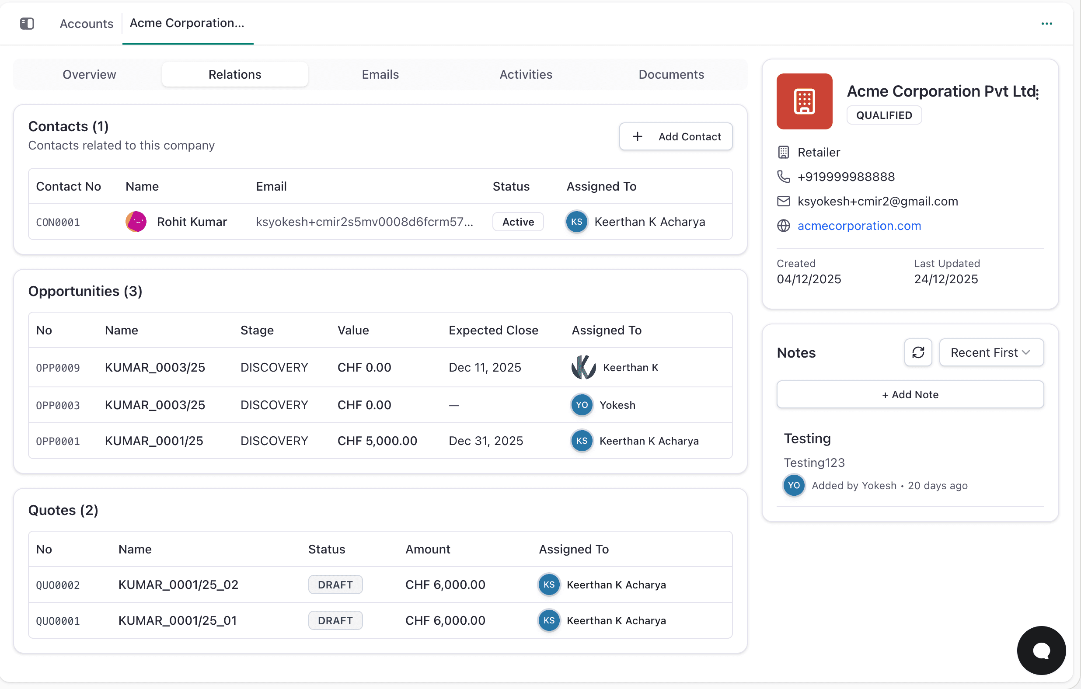Image resolution: width=1081 pixels, height=689 pixels.
Task: Open the three-dot menu at top right
Action: coord(1046,23)
